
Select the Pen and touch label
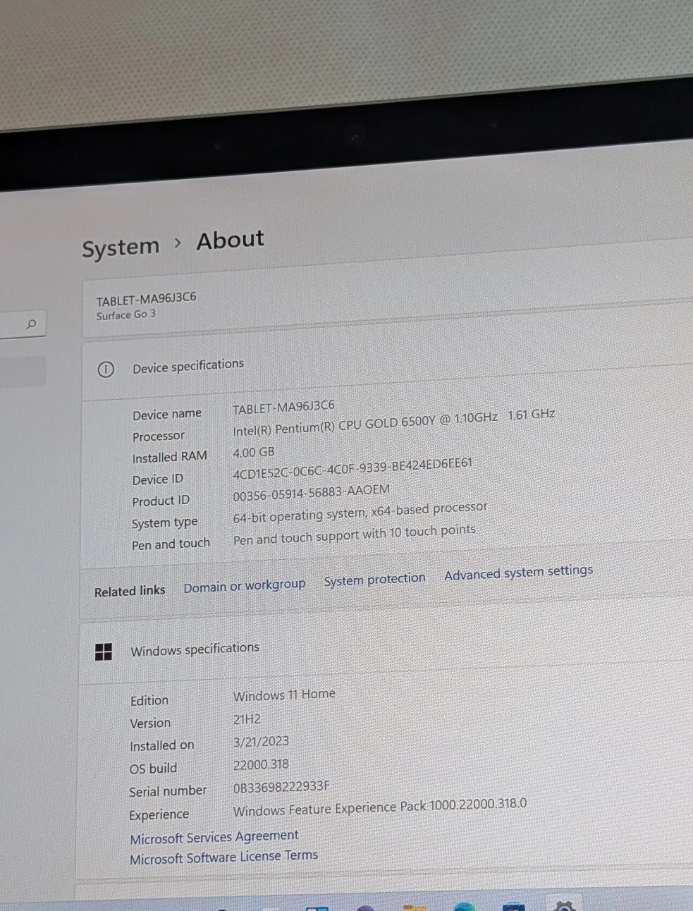tap(171, 544)
